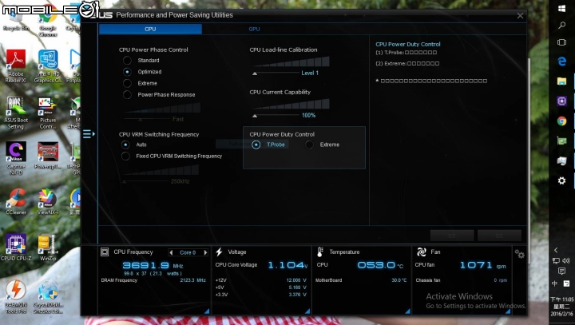This screenshot has width=575, height=325.
Task: Open monitor settings gear icon
Action: (x=519, y=254)
